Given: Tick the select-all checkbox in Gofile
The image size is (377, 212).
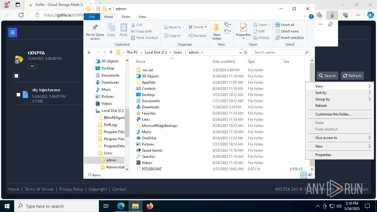Looking at the screenshot, I should pos(16,76).
